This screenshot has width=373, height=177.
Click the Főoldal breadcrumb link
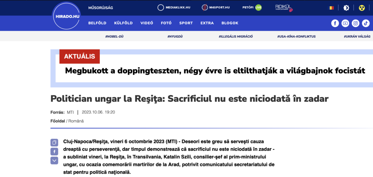coord(58,121)
